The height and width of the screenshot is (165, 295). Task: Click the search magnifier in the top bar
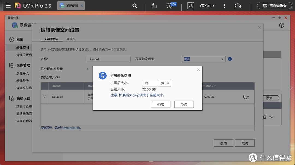(134, 5)
